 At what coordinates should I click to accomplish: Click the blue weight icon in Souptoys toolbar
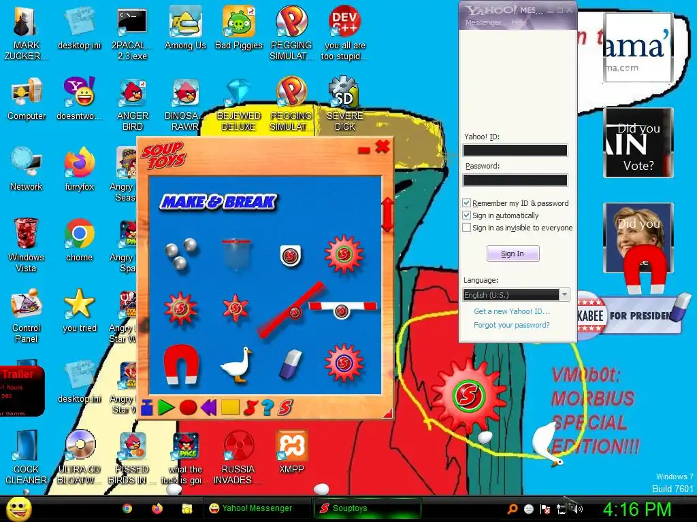coord(147,407)
